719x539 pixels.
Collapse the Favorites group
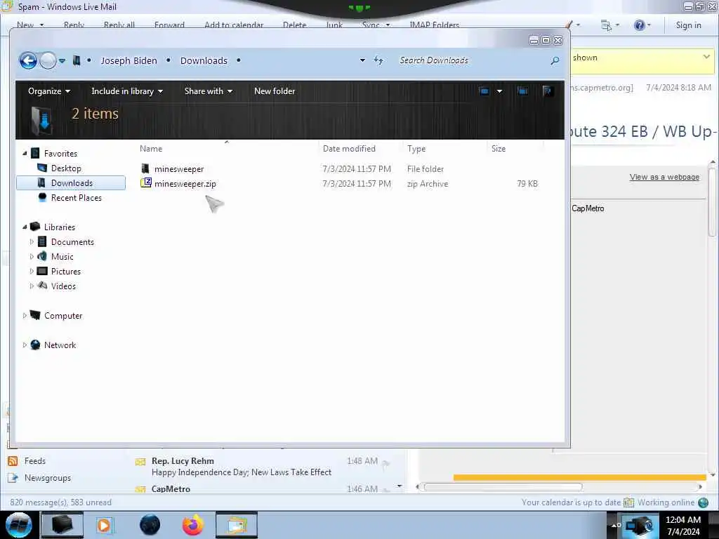click(25, 154)
